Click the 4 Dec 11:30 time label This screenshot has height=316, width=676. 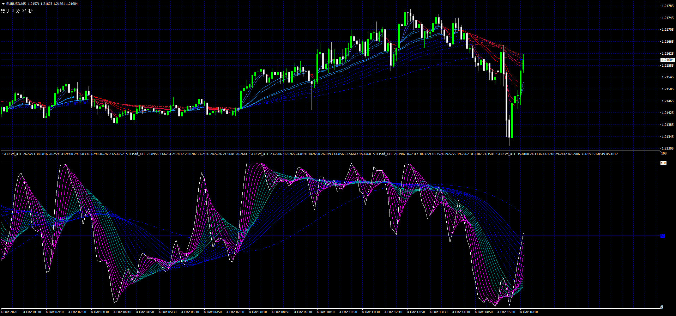[x=371, y=312]
